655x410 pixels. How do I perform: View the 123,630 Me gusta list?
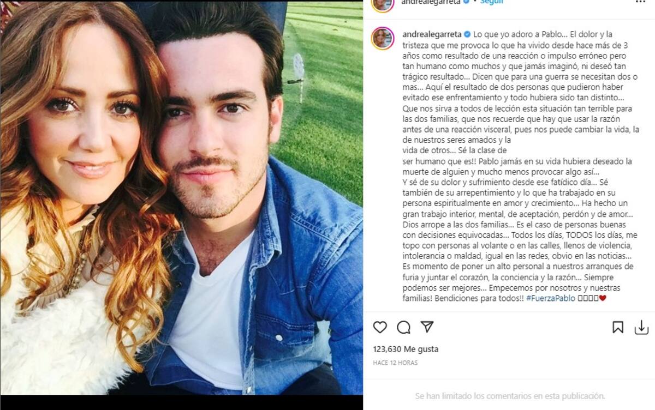[406, 349]
